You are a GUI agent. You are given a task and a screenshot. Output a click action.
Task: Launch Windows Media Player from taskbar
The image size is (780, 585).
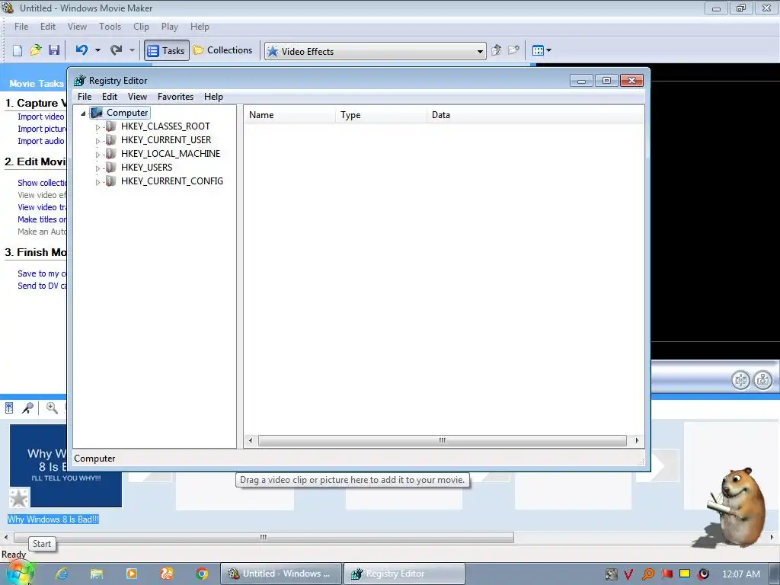(x=131, y=574)
